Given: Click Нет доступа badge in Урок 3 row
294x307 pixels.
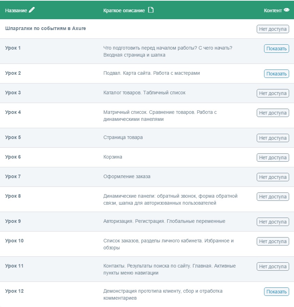Looking at the screenshot, I should (273, 93).
